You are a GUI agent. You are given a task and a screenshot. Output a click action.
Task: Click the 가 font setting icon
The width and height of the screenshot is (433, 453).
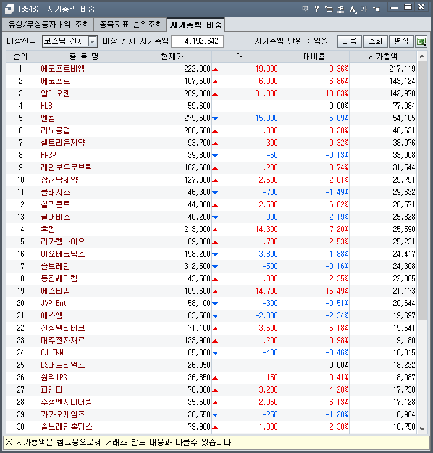[364, 9]
